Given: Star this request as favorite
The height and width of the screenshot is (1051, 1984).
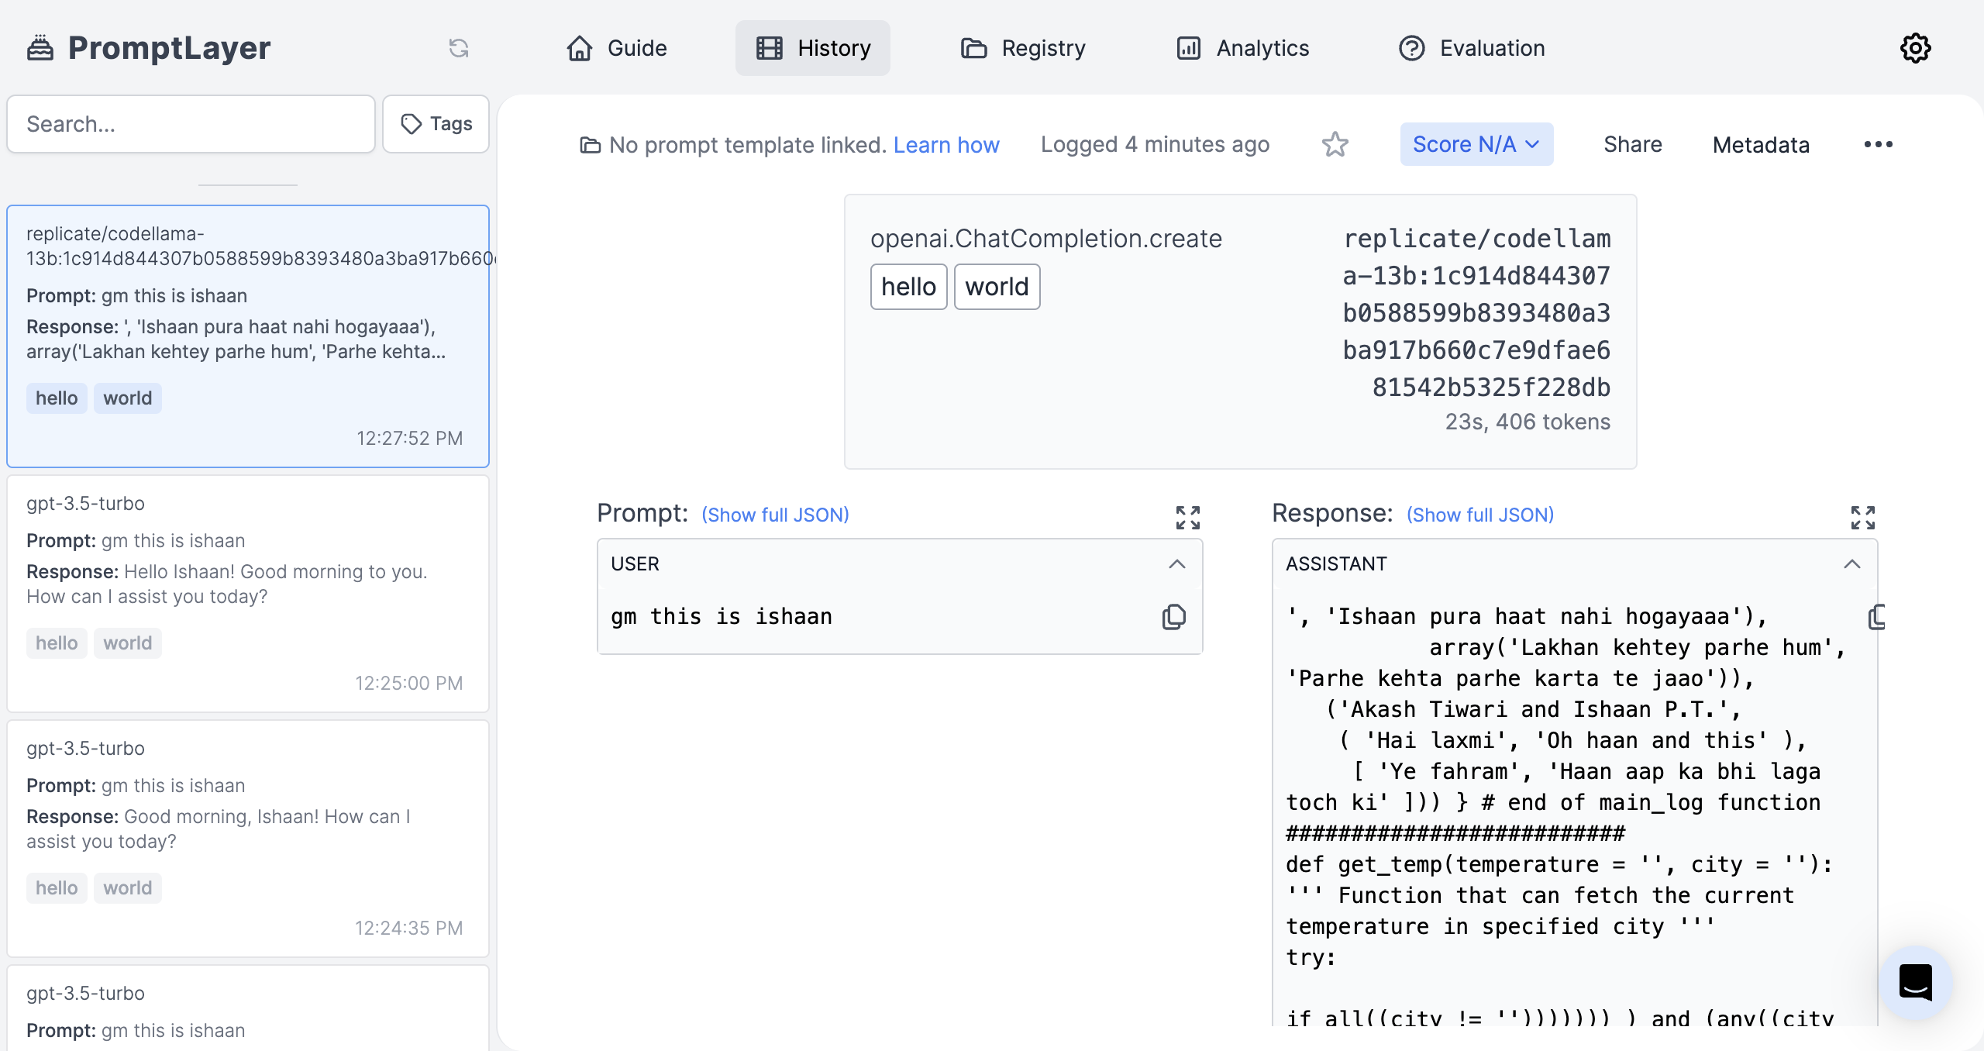Looking at the screenshot, I should point(1335,144).
